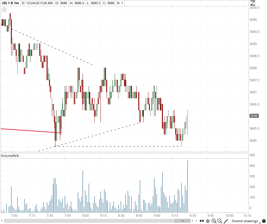The width and height of the screenshot is (267, 224).
Task: Click the current price bubble 3686
Action: coord(254,116)
